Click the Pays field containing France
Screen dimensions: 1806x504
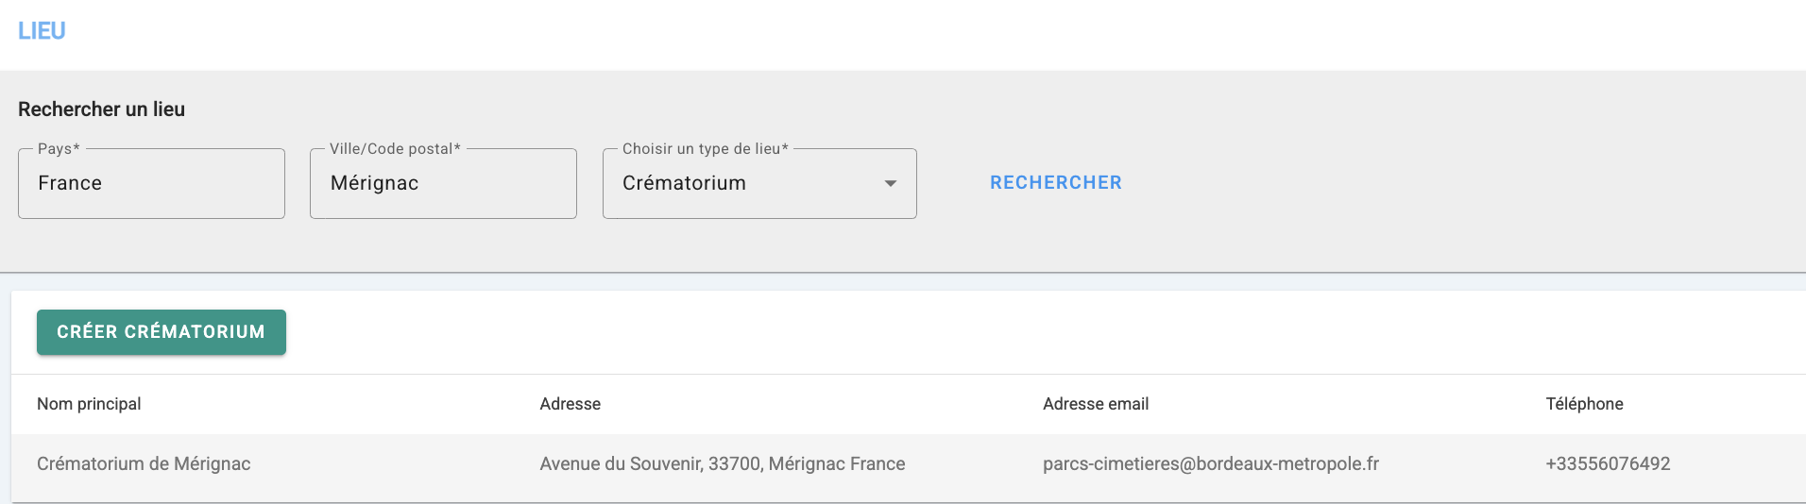point(151,183)
